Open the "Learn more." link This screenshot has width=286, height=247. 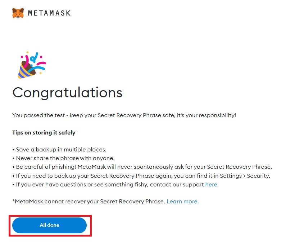(182, 202)
